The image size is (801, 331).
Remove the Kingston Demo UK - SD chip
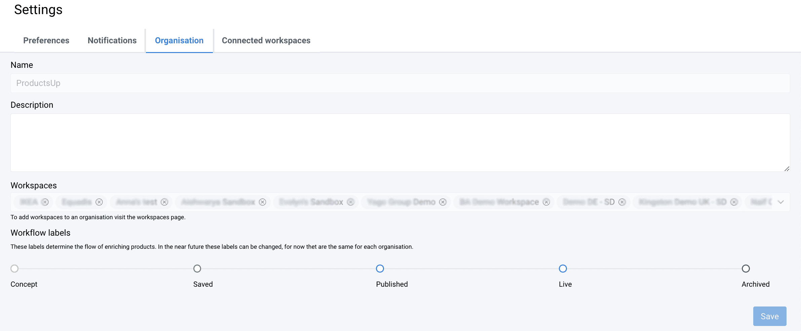[734, 202]
